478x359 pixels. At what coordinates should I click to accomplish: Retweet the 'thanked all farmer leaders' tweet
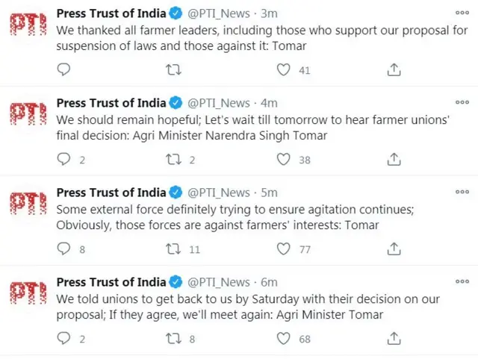[x=174, y=69]
